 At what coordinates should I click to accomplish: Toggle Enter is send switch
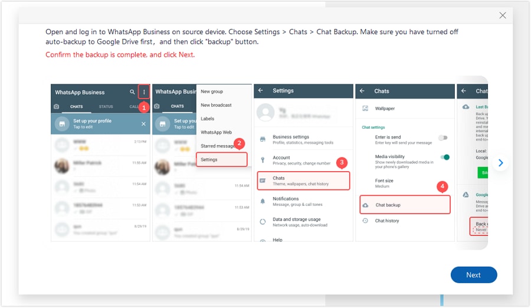[x=443, y=137]
